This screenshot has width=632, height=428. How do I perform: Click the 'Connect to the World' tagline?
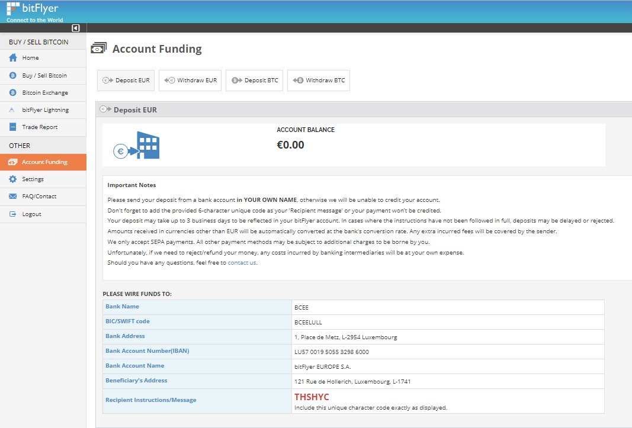[35, 20]
